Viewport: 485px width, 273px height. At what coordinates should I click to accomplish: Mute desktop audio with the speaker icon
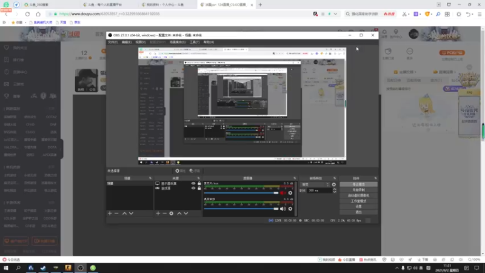pyautogui.click(x=283, y=209)
